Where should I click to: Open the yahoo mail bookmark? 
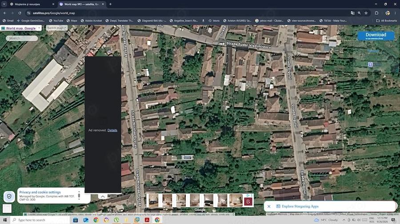(269, 20)
